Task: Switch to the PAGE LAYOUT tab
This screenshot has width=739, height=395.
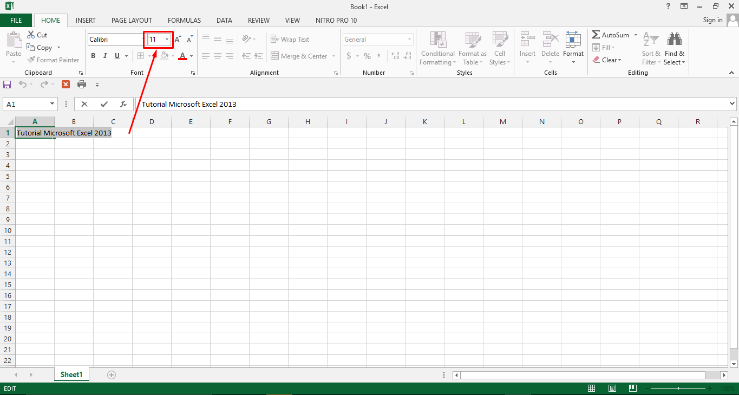Action: 132,21
